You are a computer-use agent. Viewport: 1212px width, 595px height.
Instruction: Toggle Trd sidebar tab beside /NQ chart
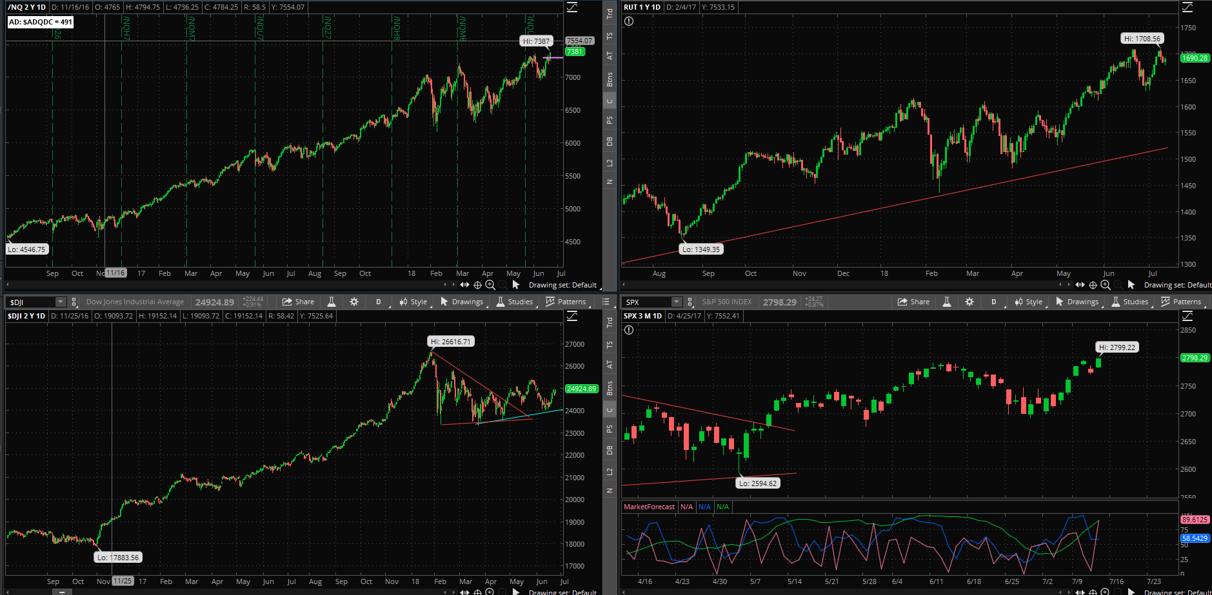point(610,13)
